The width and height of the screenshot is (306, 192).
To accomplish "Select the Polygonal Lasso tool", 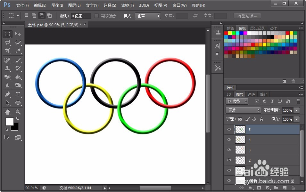I will coord(7,43).
